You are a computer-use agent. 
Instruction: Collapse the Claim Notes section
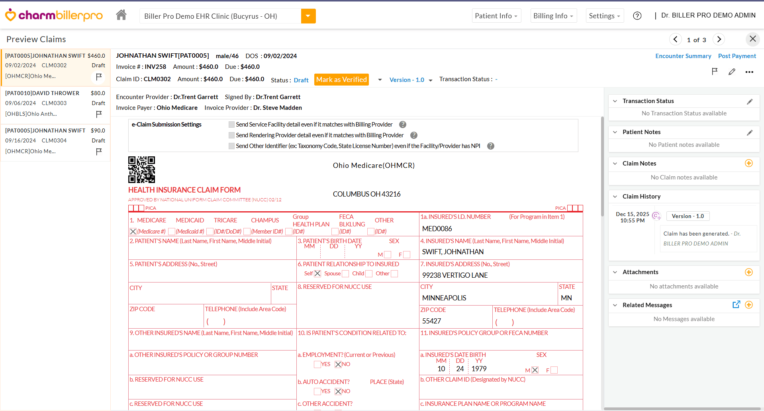pos(615,164)
